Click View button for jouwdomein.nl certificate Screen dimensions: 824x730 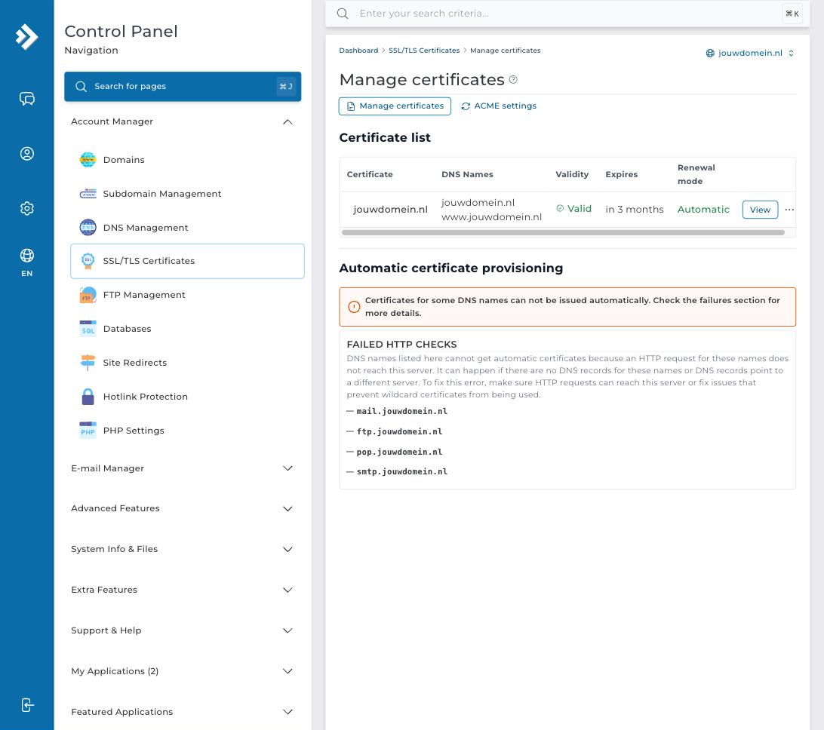click(x=760, y=210)
